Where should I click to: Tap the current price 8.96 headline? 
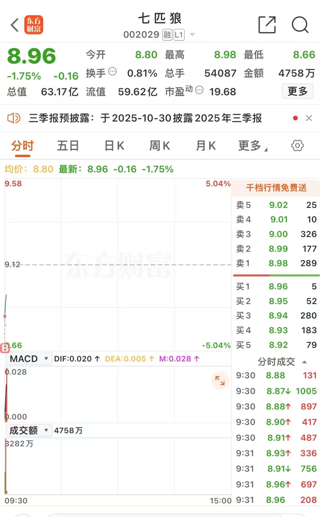click(x=31, y=56)
